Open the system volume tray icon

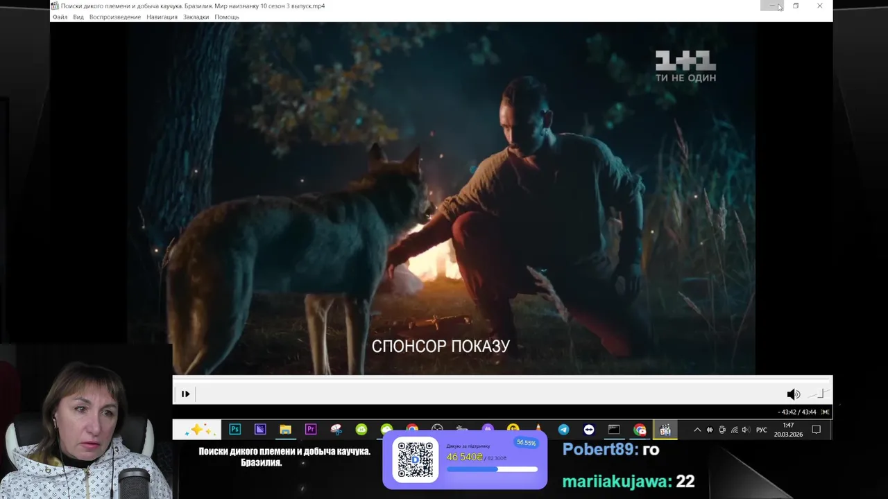click(x=746, y=430)
